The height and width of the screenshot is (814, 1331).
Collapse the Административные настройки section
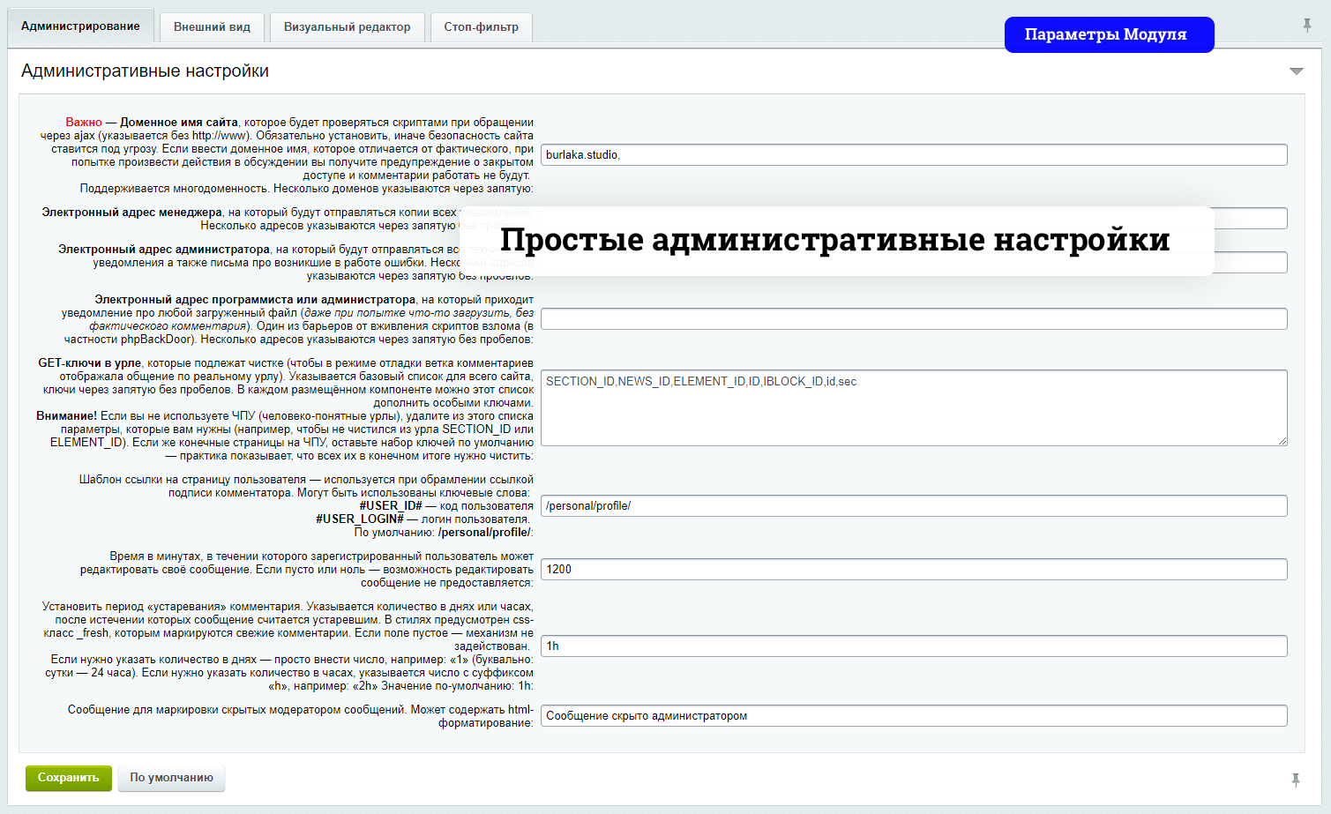pos(1296,71)
